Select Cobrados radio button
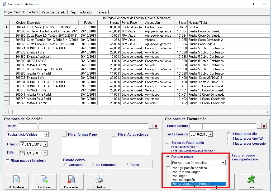 click(x=66, y=165)
